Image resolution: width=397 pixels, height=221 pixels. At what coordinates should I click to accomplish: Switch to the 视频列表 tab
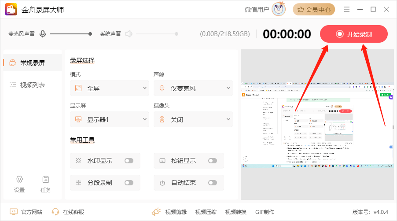[x=33, y=85]
